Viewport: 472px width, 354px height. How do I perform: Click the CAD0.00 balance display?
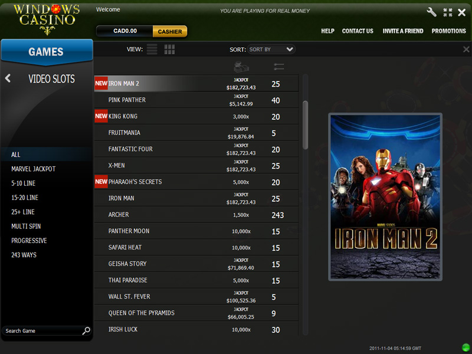(x=125, y=31)
